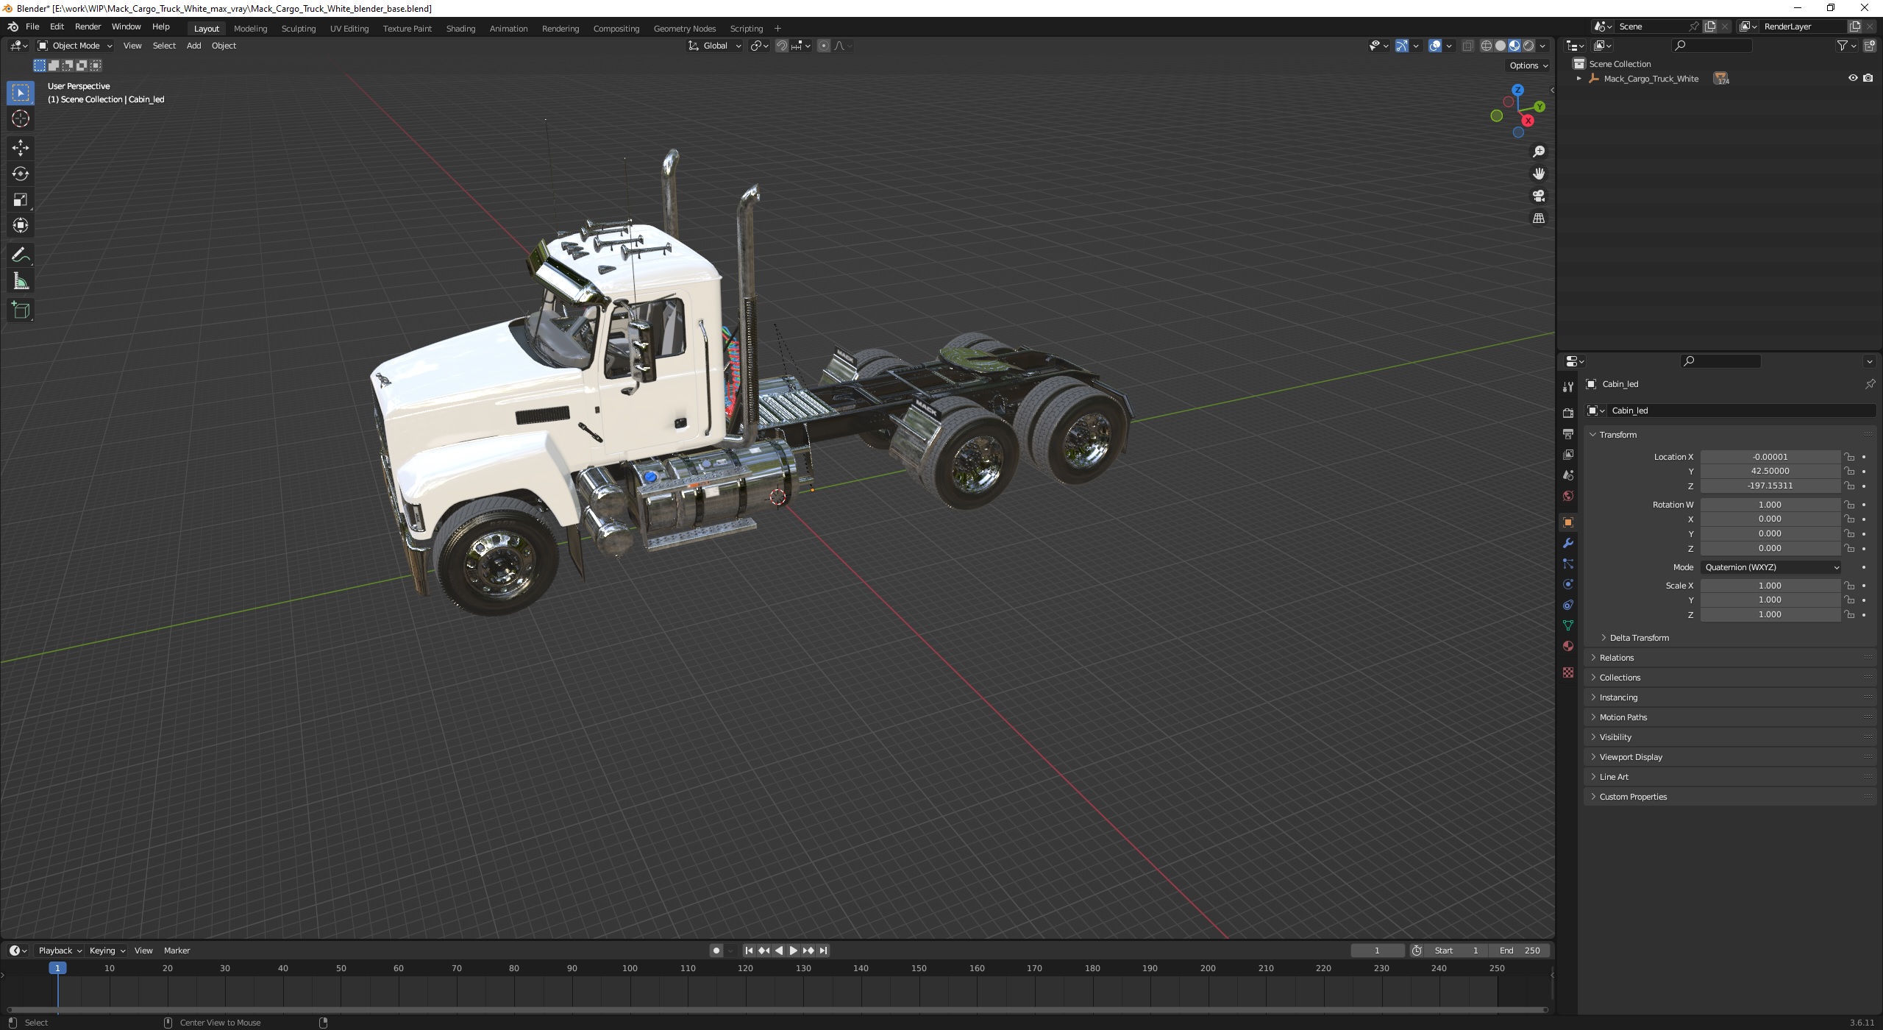The height and width of the screenshot is (1030, 1883).
Task: Select the Scale tool
Action: [21, 199]
